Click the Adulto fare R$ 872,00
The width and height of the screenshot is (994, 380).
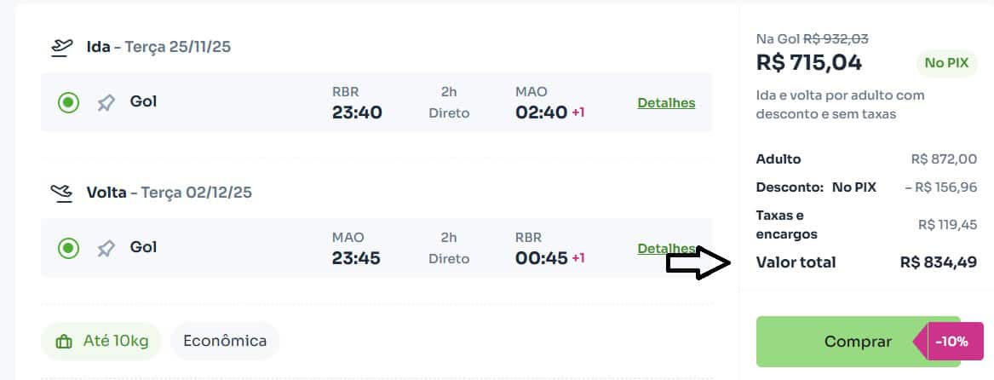(x=943, y=159)
